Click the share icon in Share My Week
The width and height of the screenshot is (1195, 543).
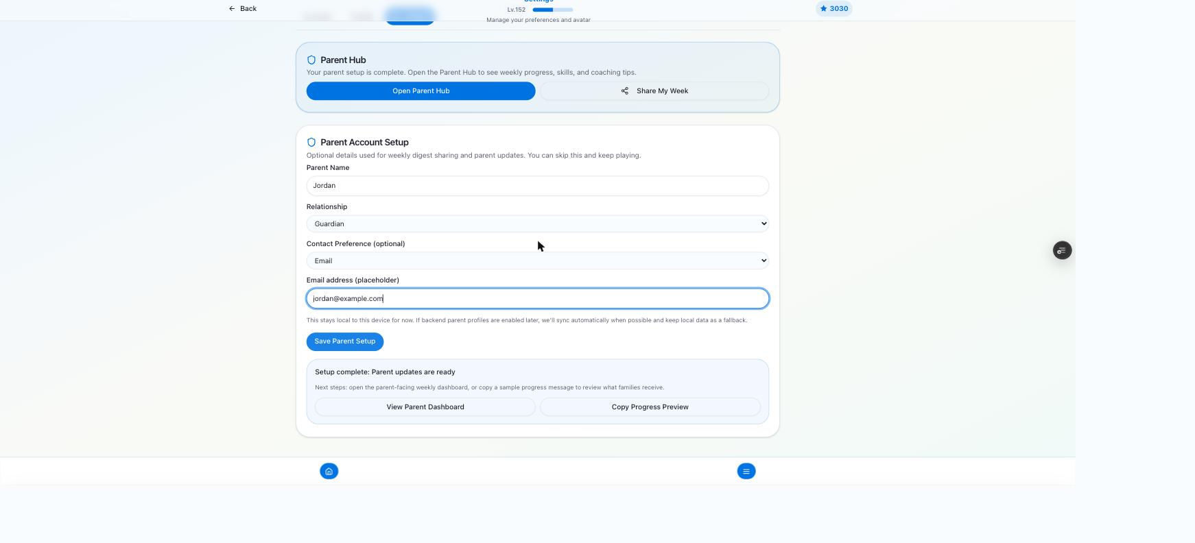pyautogui.click(x=625, y=91)
